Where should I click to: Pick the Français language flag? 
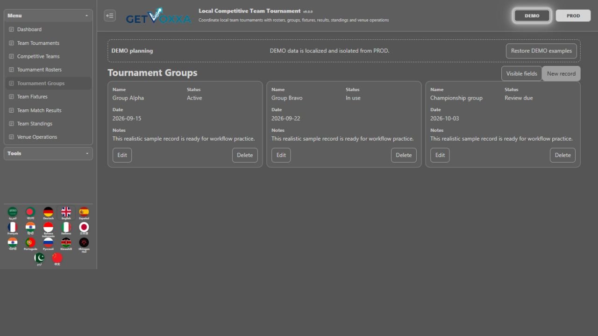[x=13, y=228]
